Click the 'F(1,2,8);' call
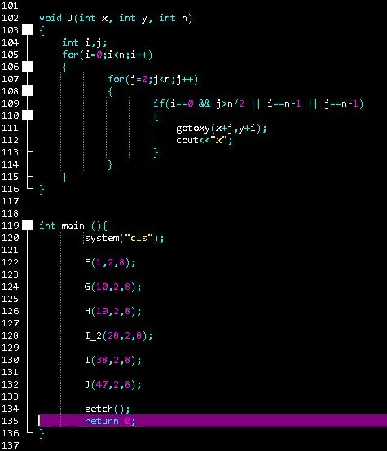 coord(110,263)
